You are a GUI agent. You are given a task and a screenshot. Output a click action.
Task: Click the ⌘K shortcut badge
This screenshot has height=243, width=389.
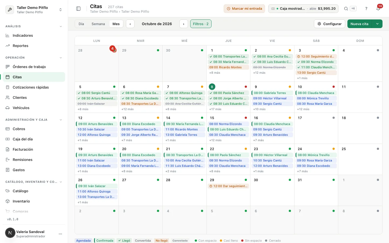click(x=353, y=9)
